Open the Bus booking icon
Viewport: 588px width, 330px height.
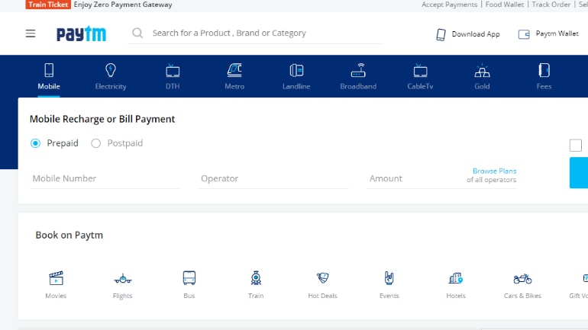189,278
